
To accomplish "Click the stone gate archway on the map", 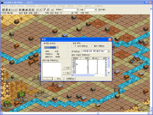I will 117,90.
